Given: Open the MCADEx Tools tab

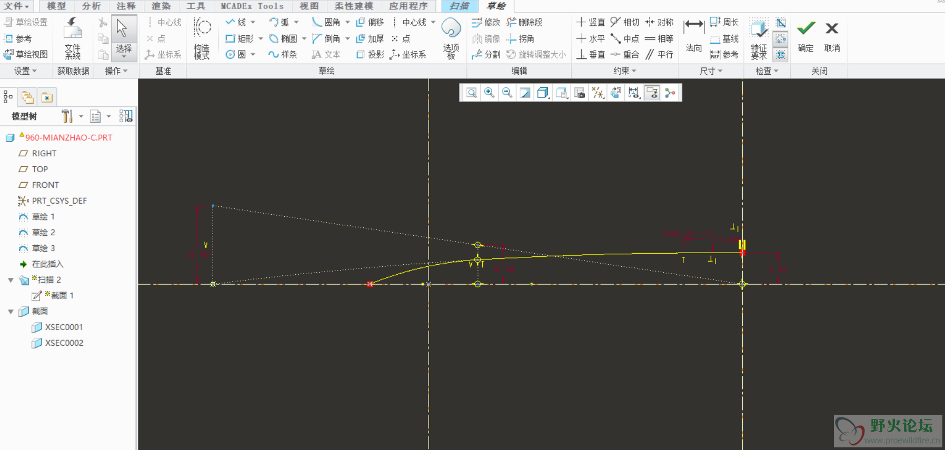Looking at the screenshot, I should [x=252, y=6].
